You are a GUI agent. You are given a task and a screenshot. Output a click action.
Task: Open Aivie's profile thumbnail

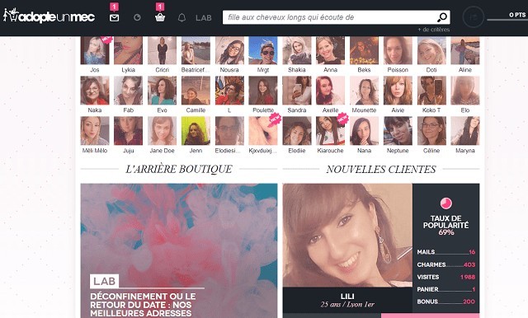pyautogui.click(x=398, y=91)
